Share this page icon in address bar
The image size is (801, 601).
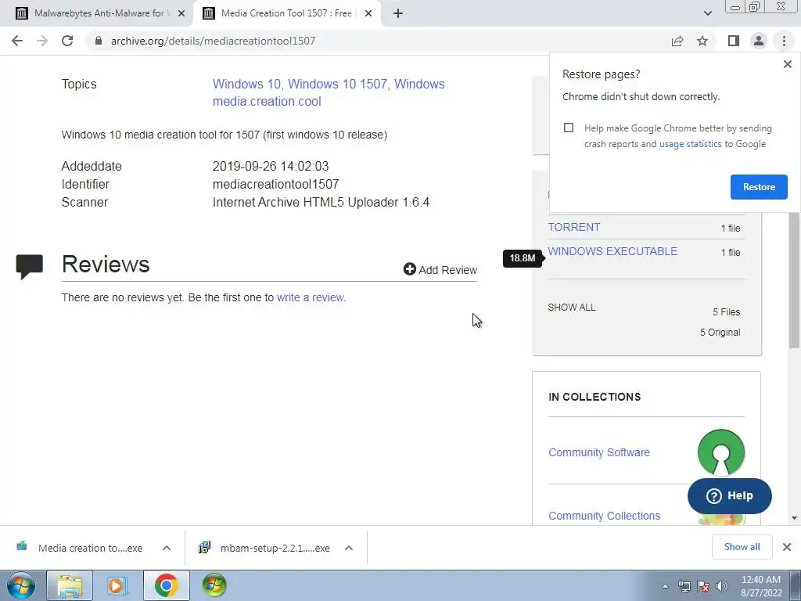(677, 41)
